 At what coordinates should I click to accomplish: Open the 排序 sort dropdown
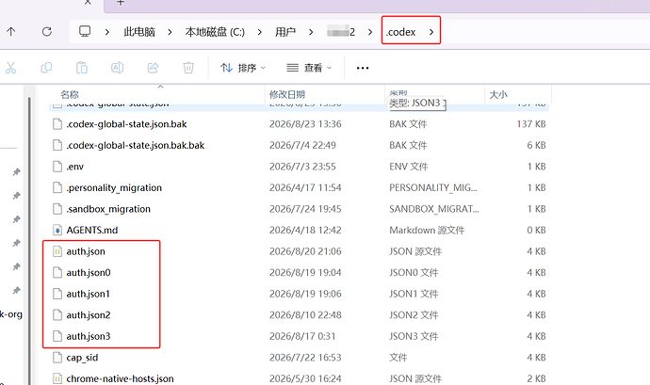[x=243, y=68]
